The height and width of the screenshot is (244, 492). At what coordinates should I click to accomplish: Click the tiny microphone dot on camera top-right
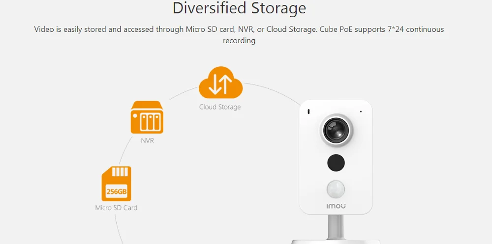point(361,111)
